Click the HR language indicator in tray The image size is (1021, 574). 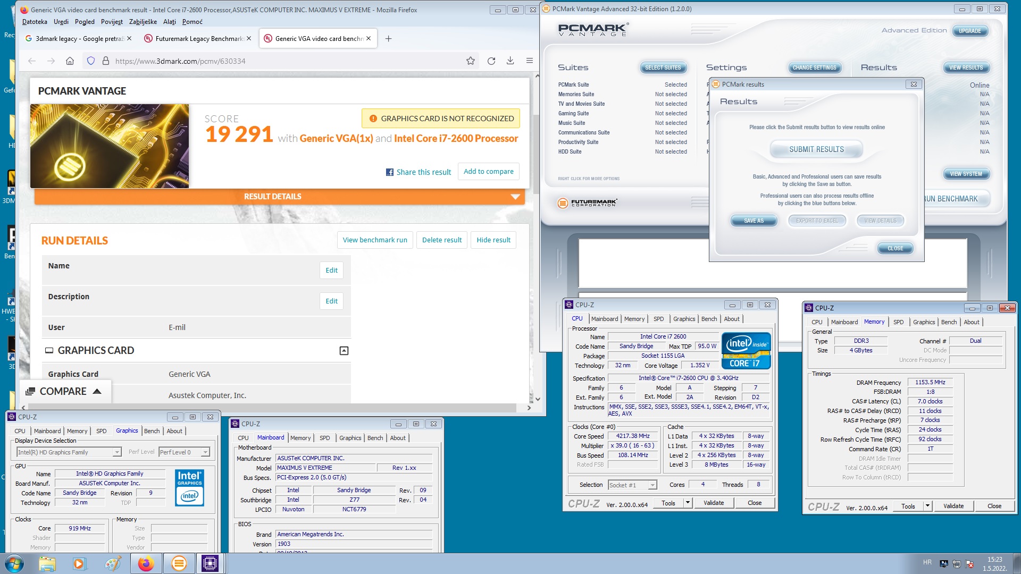[927, 562]
